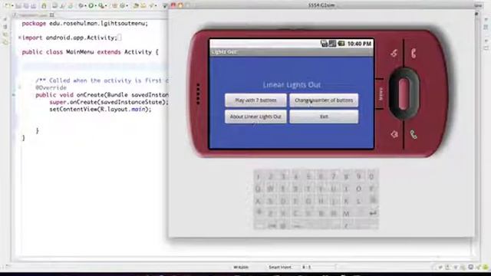Click 'Smart Insert' in Eclipse status bar
Image resolution: width=491 pixels, height=276 pixels.
click(279, 268)
